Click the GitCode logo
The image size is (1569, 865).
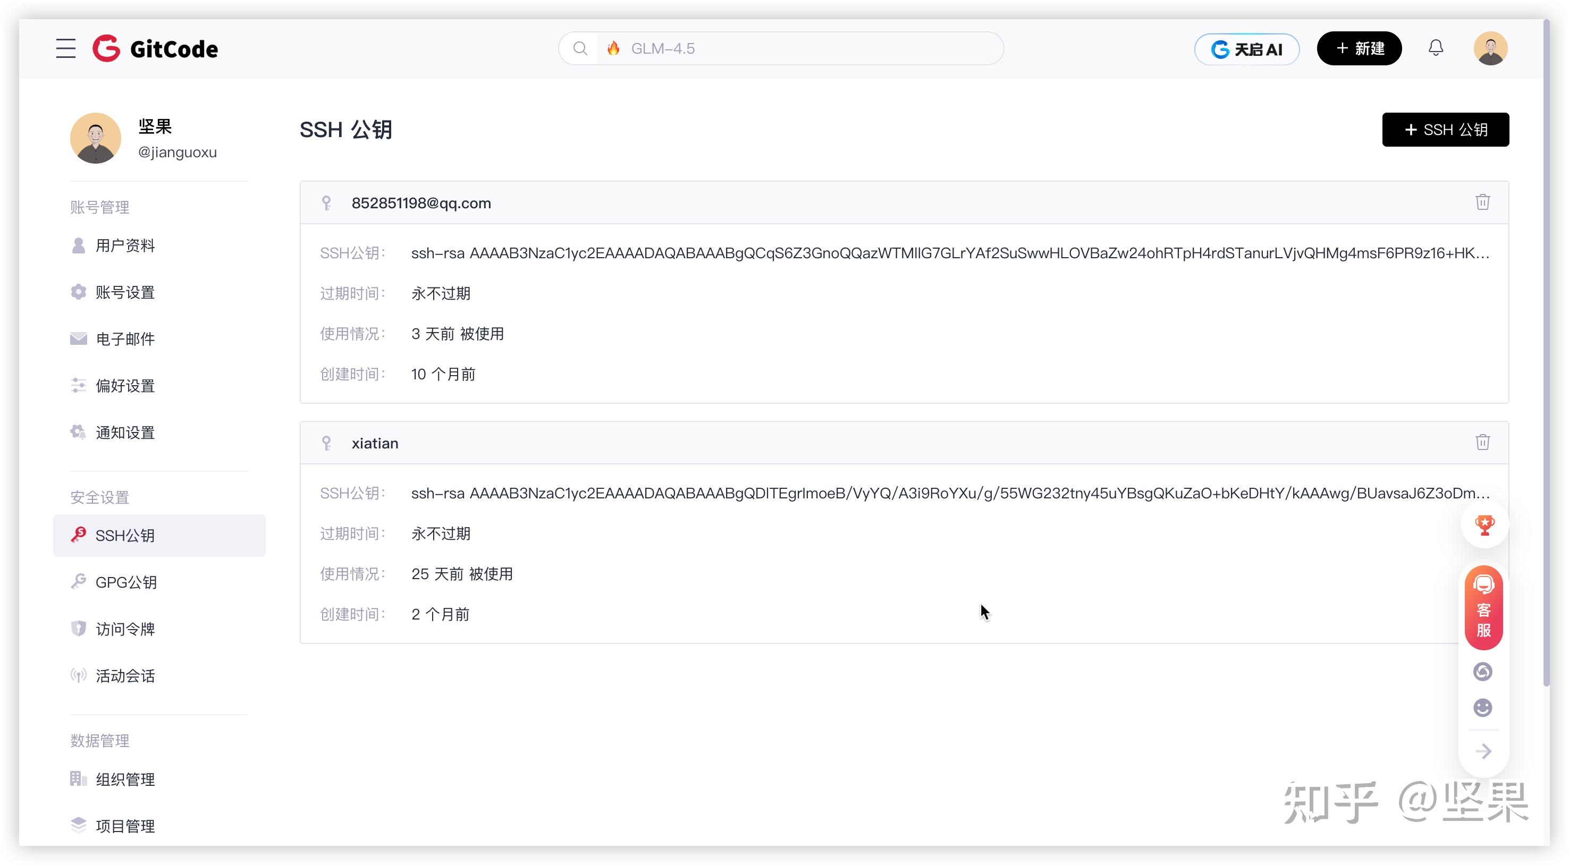155,48
